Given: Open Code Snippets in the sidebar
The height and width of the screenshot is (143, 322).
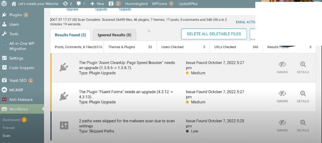Looking at the screenshot, I should [22, 68].
